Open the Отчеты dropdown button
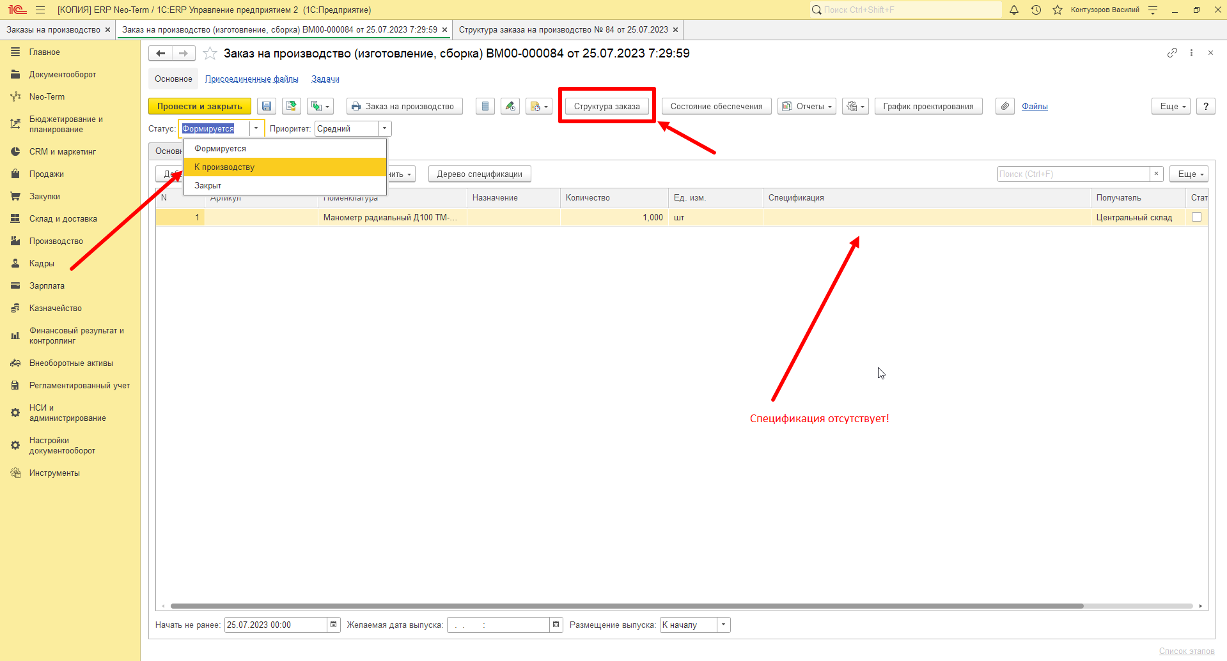Image resolution: width=1227 pixels, height=661 pixels. 808,107
